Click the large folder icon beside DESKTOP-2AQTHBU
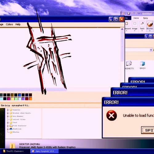The height and width of the screenshot is (154, 154). pyautogui.click(x=12, y=146)
